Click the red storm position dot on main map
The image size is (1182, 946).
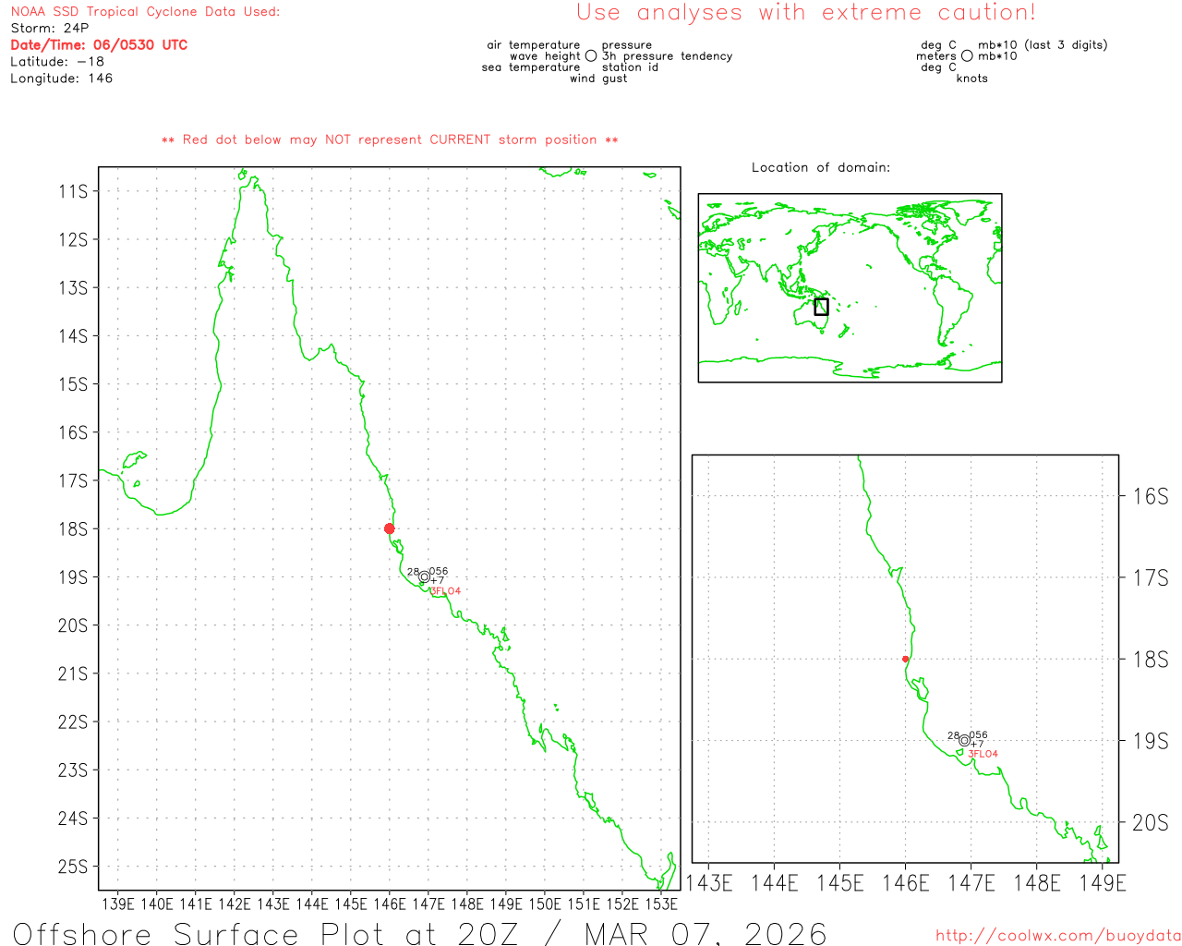pos(389,528)
